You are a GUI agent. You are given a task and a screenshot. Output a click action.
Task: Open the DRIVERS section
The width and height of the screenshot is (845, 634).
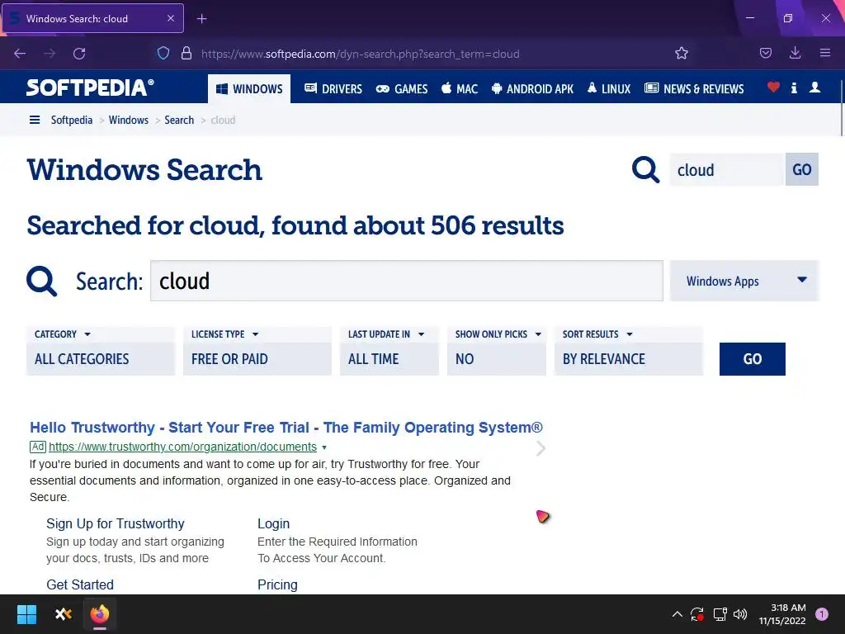click(x=333, y=88)
